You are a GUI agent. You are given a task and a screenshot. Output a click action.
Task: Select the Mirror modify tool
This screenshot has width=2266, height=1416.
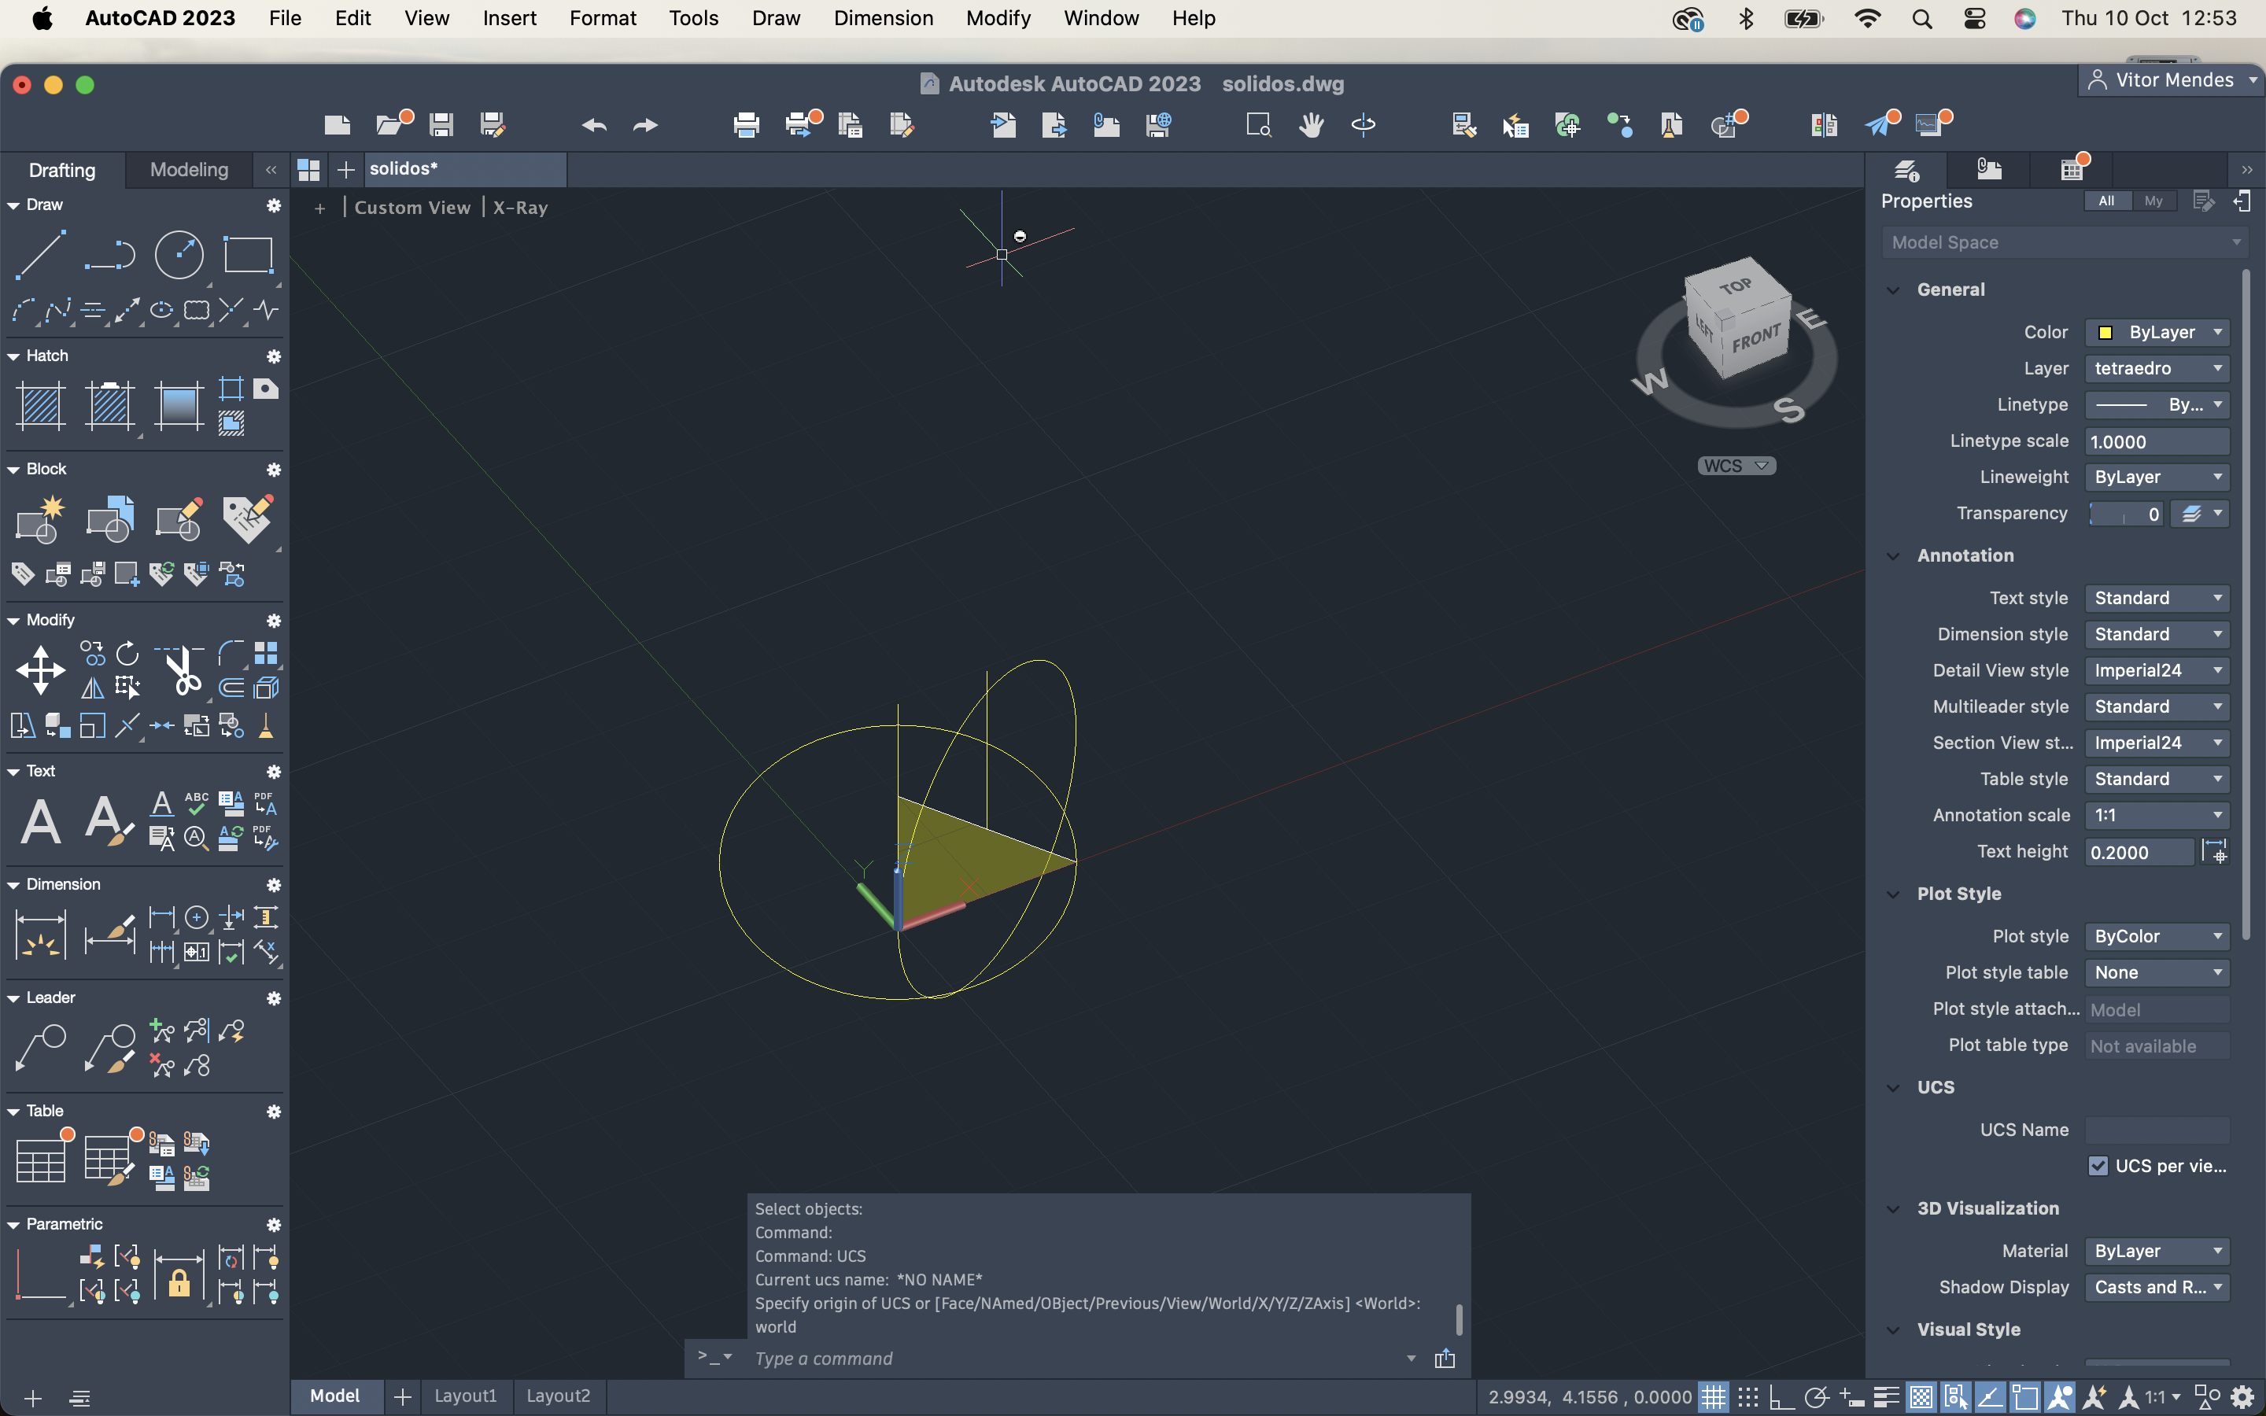pos(93,688)
